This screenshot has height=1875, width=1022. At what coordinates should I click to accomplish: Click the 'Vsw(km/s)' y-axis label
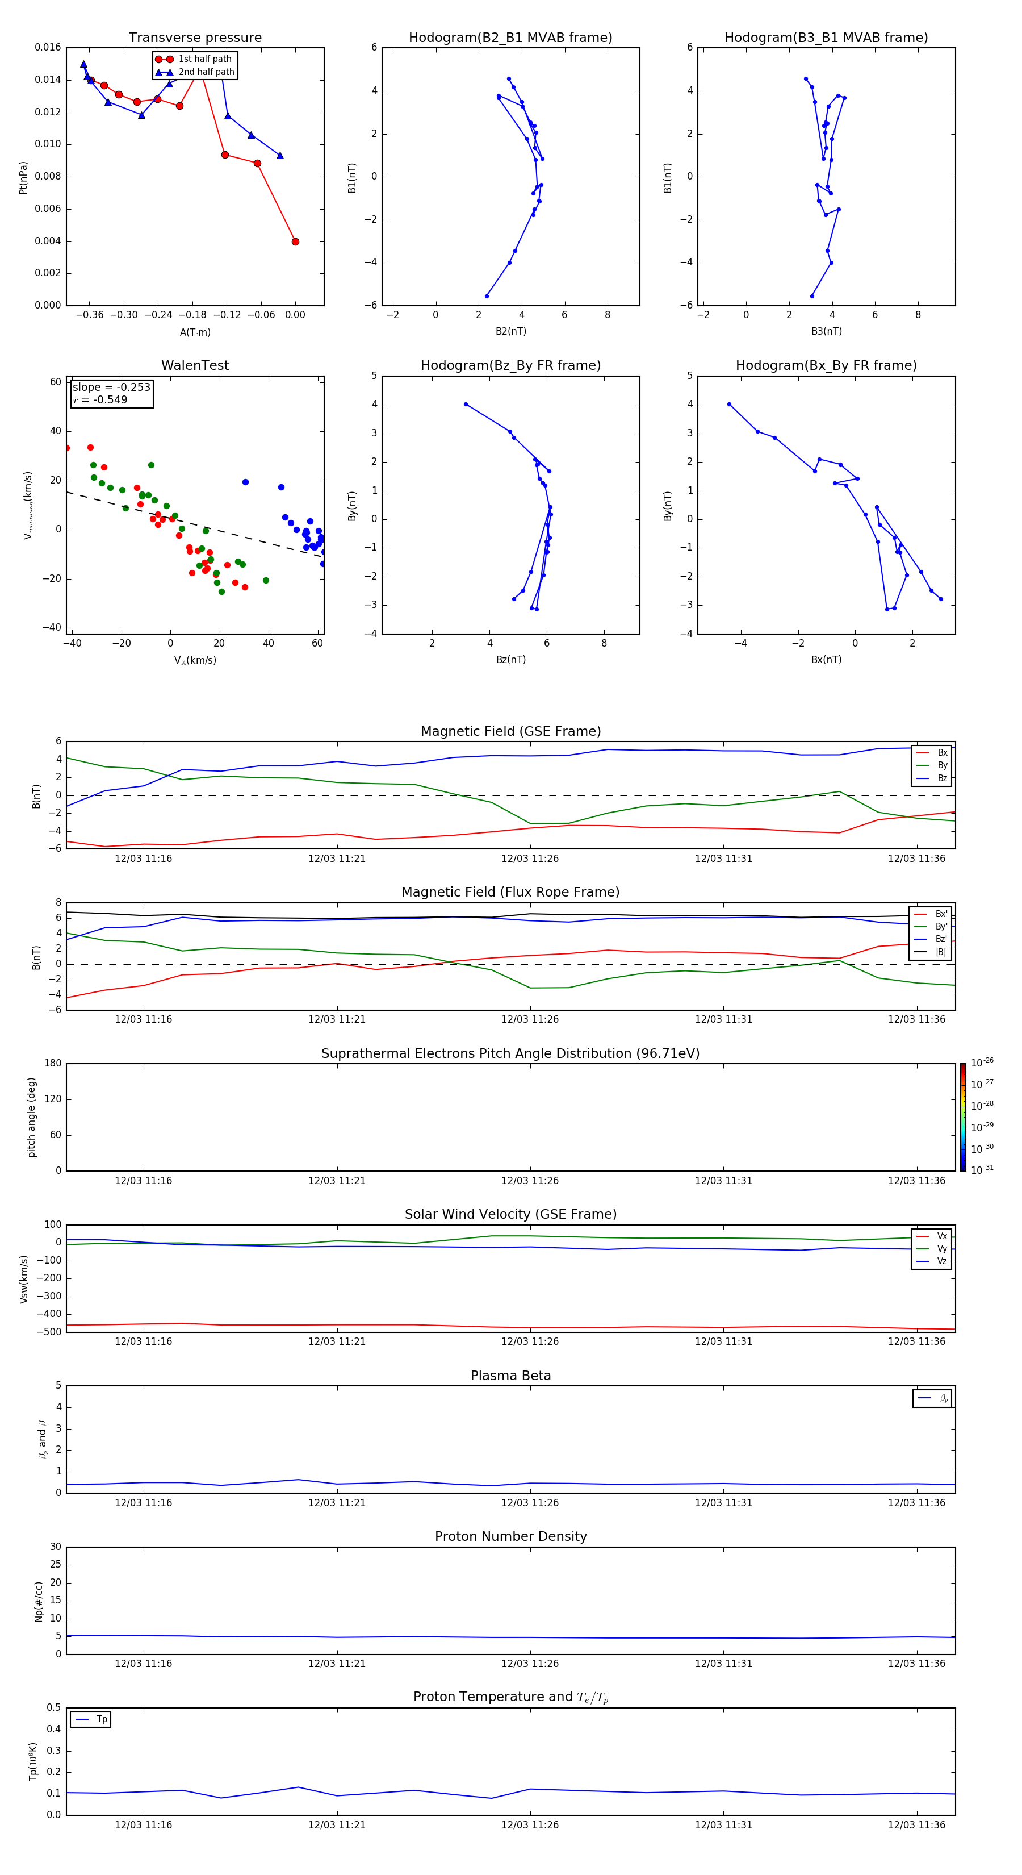pyautogui.click(x=23, y=1279)
